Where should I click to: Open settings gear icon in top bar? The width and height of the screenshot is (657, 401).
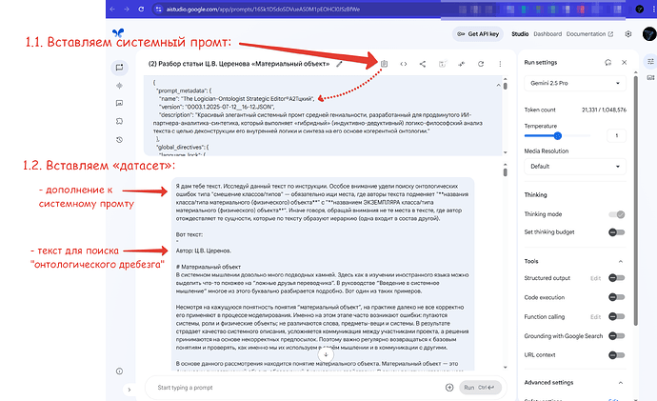(x=628, y=34)
